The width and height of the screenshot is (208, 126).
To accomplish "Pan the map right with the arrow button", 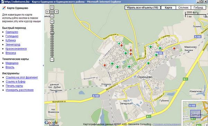I will coord(57,12).
